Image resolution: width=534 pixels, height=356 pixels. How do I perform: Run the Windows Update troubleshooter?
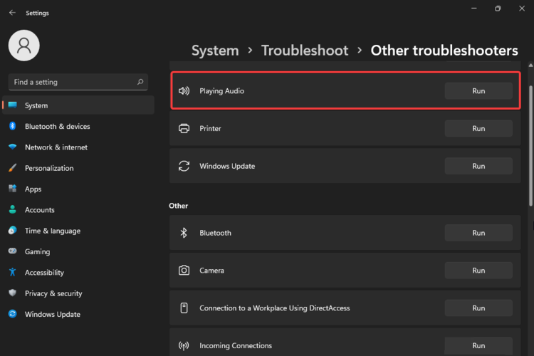[478, 166]
